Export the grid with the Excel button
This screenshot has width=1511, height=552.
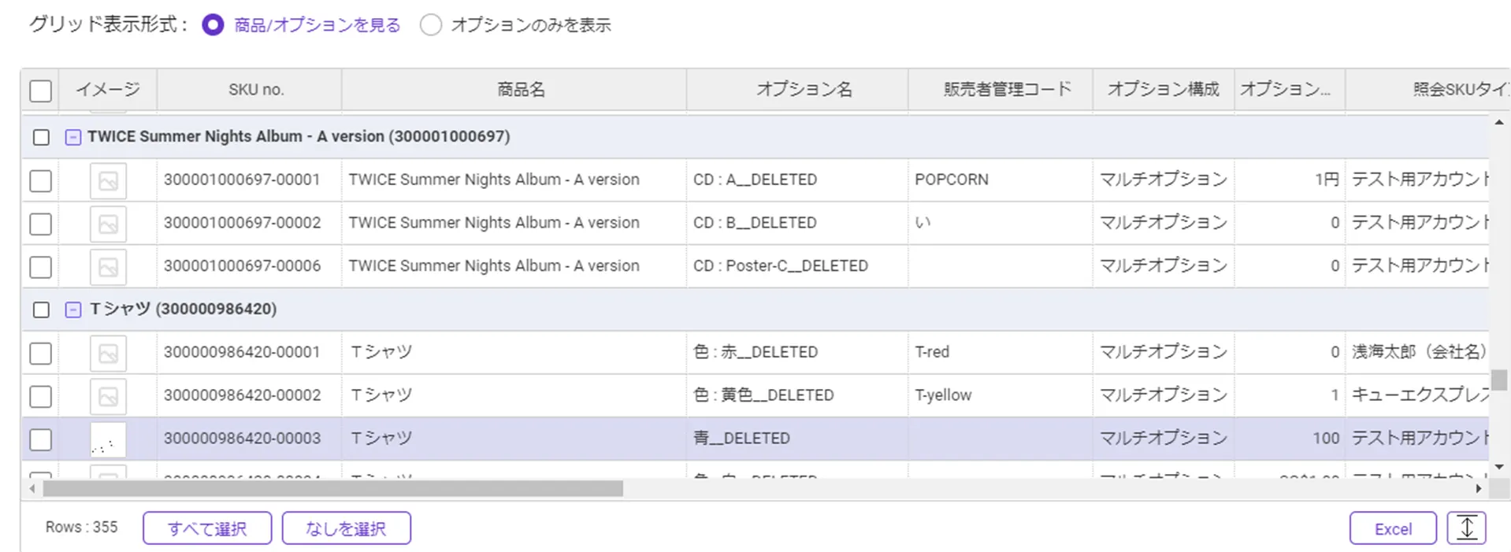coord(1392,528)
